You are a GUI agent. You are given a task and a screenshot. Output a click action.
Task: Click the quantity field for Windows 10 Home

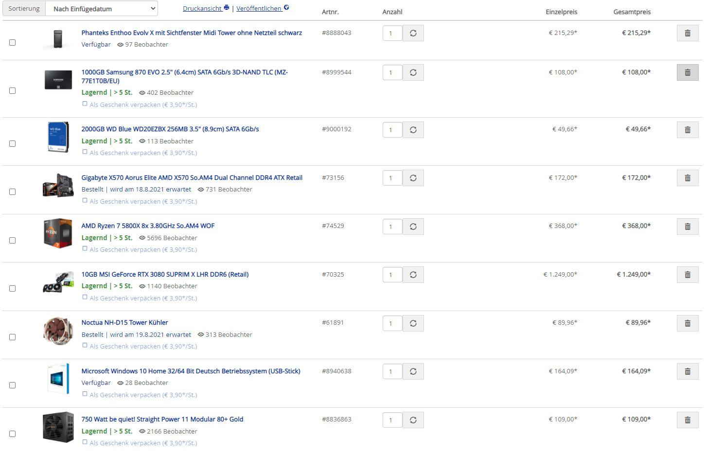click(392, 371)
